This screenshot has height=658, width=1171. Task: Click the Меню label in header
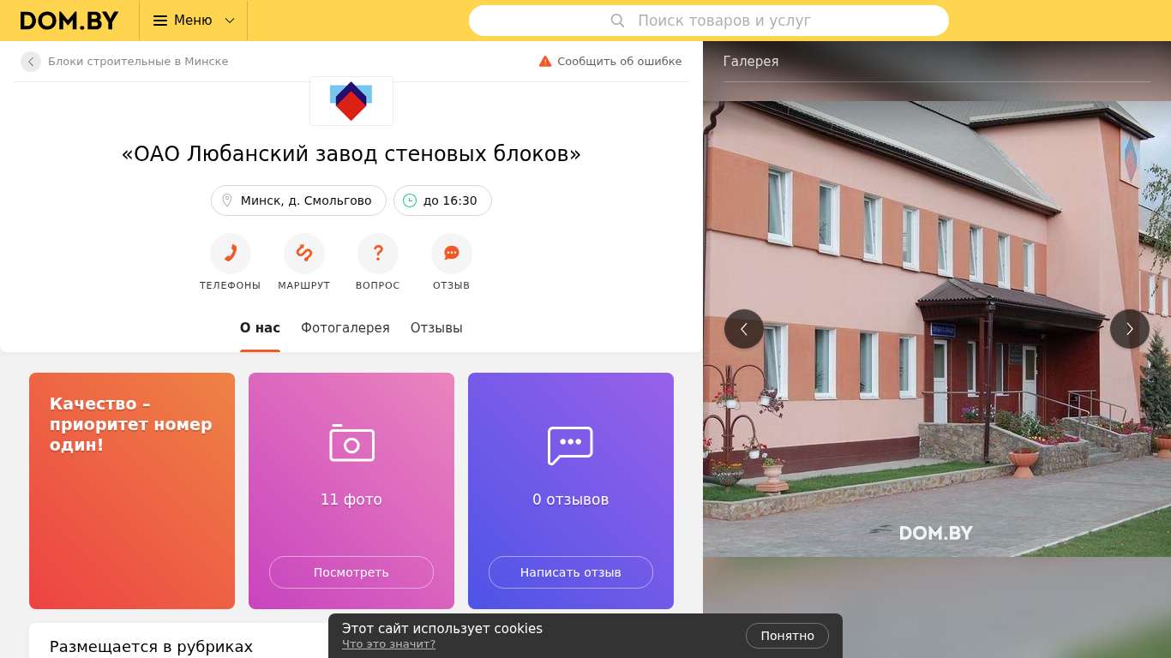click(x=193, y=21)
